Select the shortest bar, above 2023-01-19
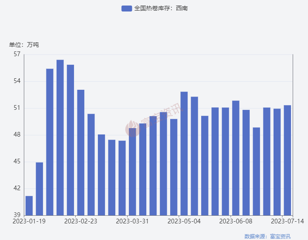308x240 pixels. (29, 206)
